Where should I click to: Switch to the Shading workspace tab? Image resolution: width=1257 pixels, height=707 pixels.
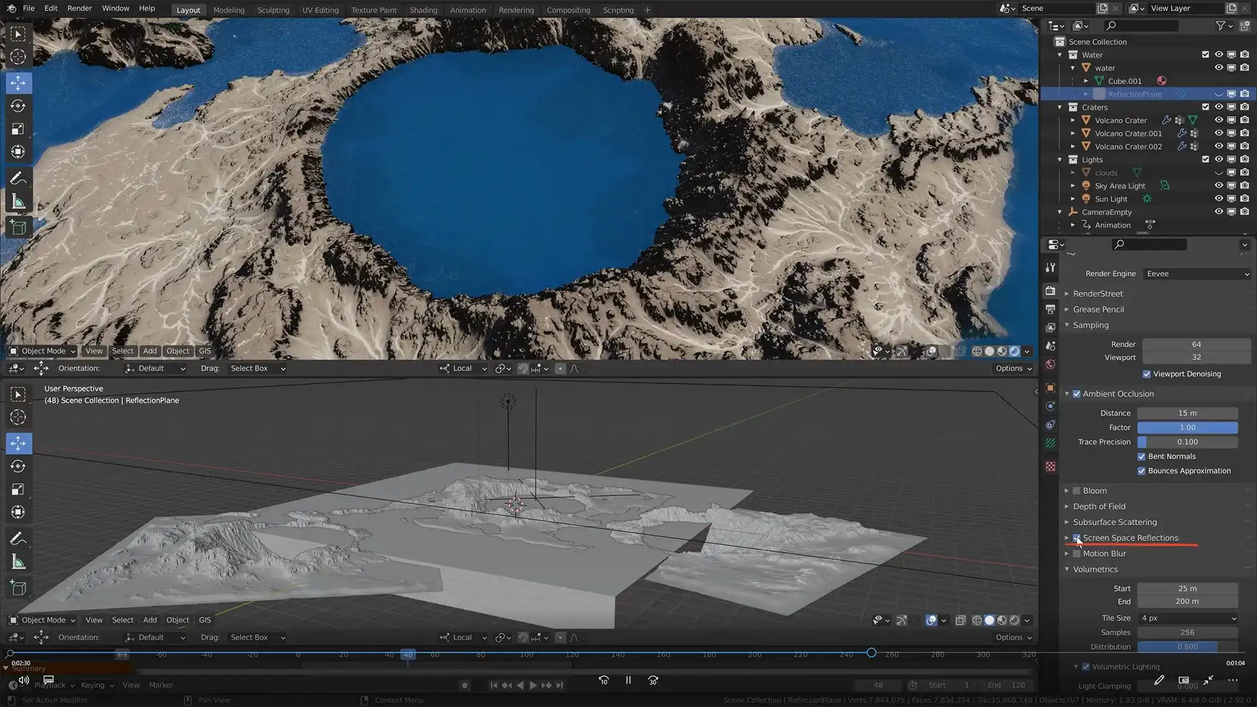pyautogui.click(x=423, y=10)
